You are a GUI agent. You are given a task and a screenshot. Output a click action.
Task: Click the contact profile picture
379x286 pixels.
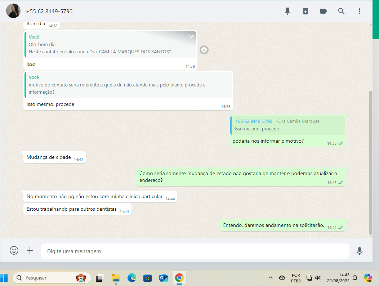13,11
